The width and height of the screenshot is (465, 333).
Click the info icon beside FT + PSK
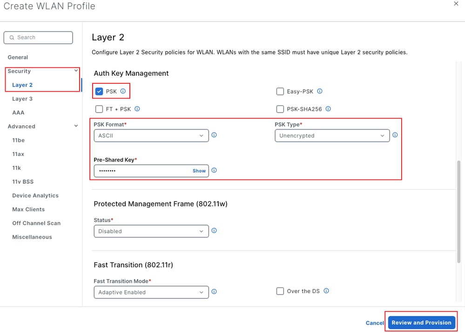[x=137, y=109]
